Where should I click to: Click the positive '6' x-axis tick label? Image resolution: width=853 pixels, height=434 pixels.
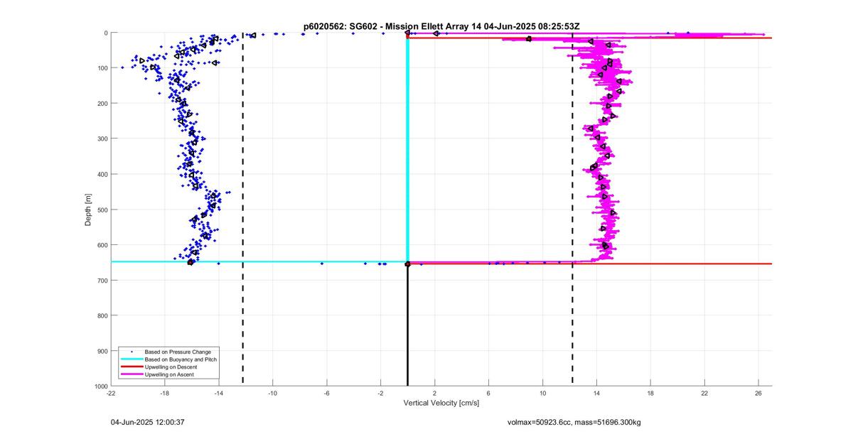[489, 393]
